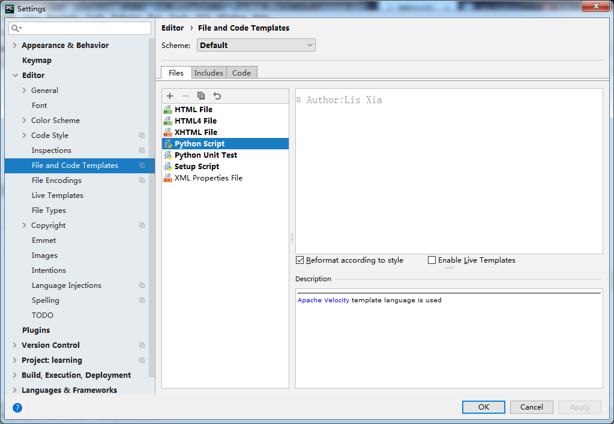Click the OK button
Viewport: 614px width, 424px height.
click(484, 407)
